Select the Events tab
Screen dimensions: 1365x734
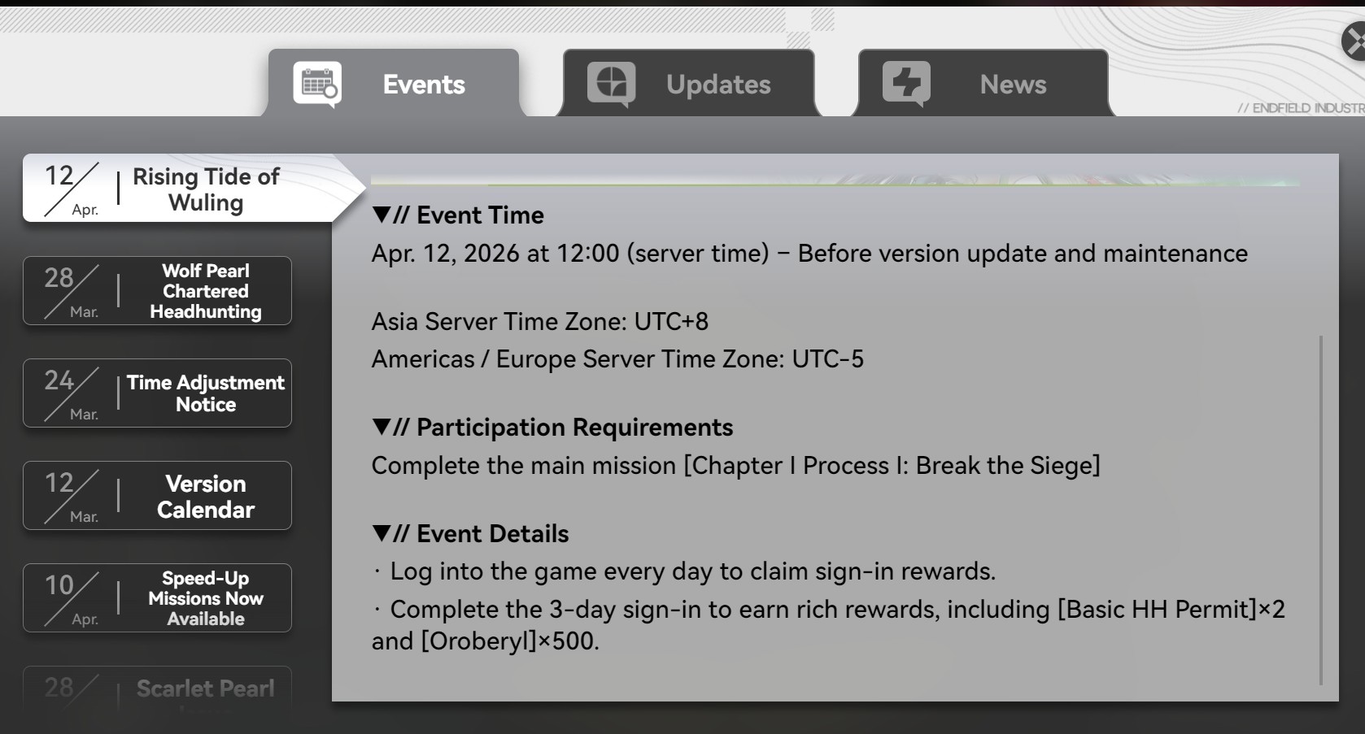click(x=394, y=83)
